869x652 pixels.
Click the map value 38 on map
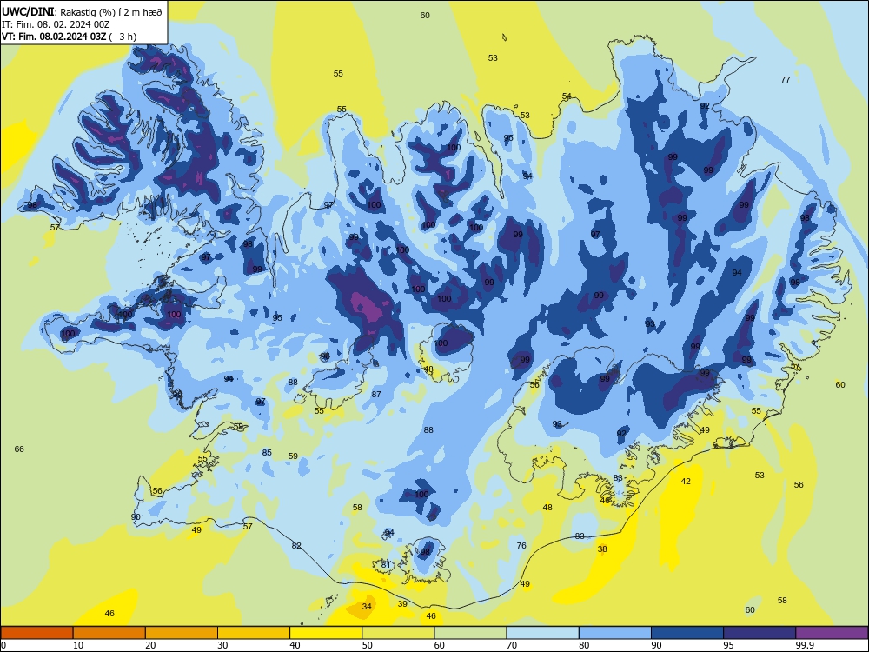(602, 549)
